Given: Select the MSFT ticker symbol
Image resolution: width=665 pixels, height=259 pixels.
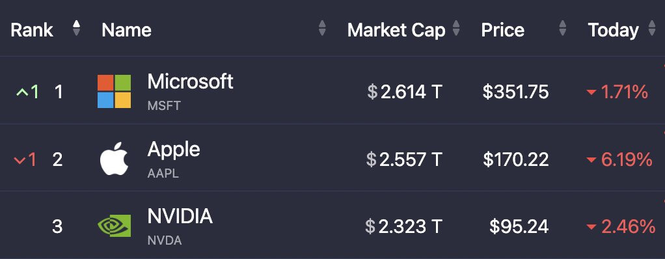Looking at the screenshot, I should (x=164, y=105).
